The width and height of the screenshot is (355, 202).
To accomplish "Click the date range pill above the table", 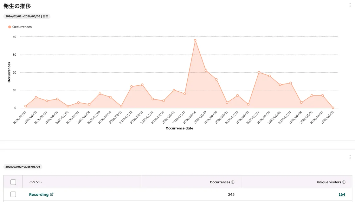I will tap(23, 167).
